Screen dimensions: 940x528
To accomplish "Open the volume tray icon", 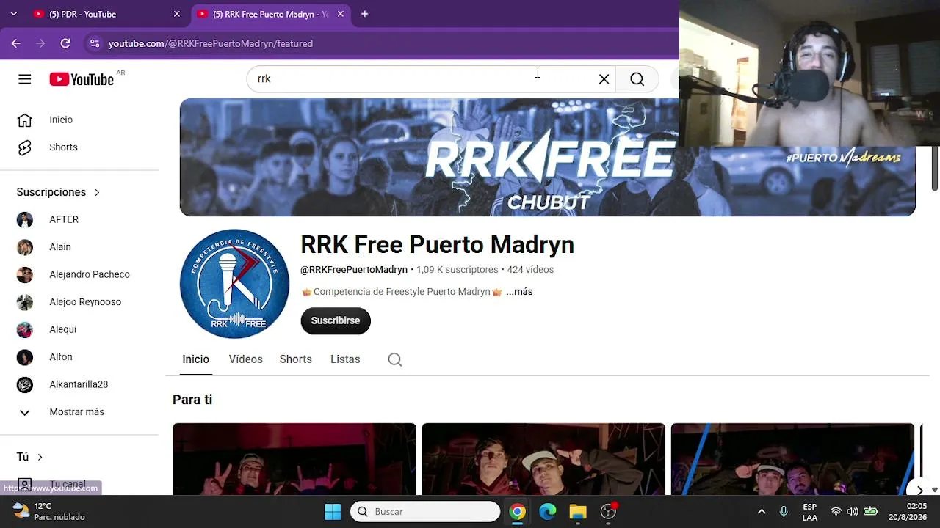I will (x=853, y=512).
